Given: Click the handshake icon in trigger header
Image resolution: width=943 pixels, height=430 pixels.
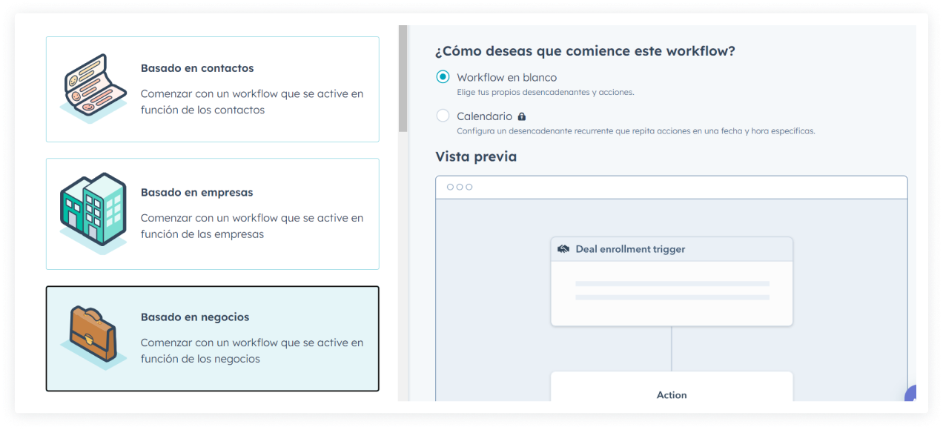Looking at the screenshot, I should 563,249.
